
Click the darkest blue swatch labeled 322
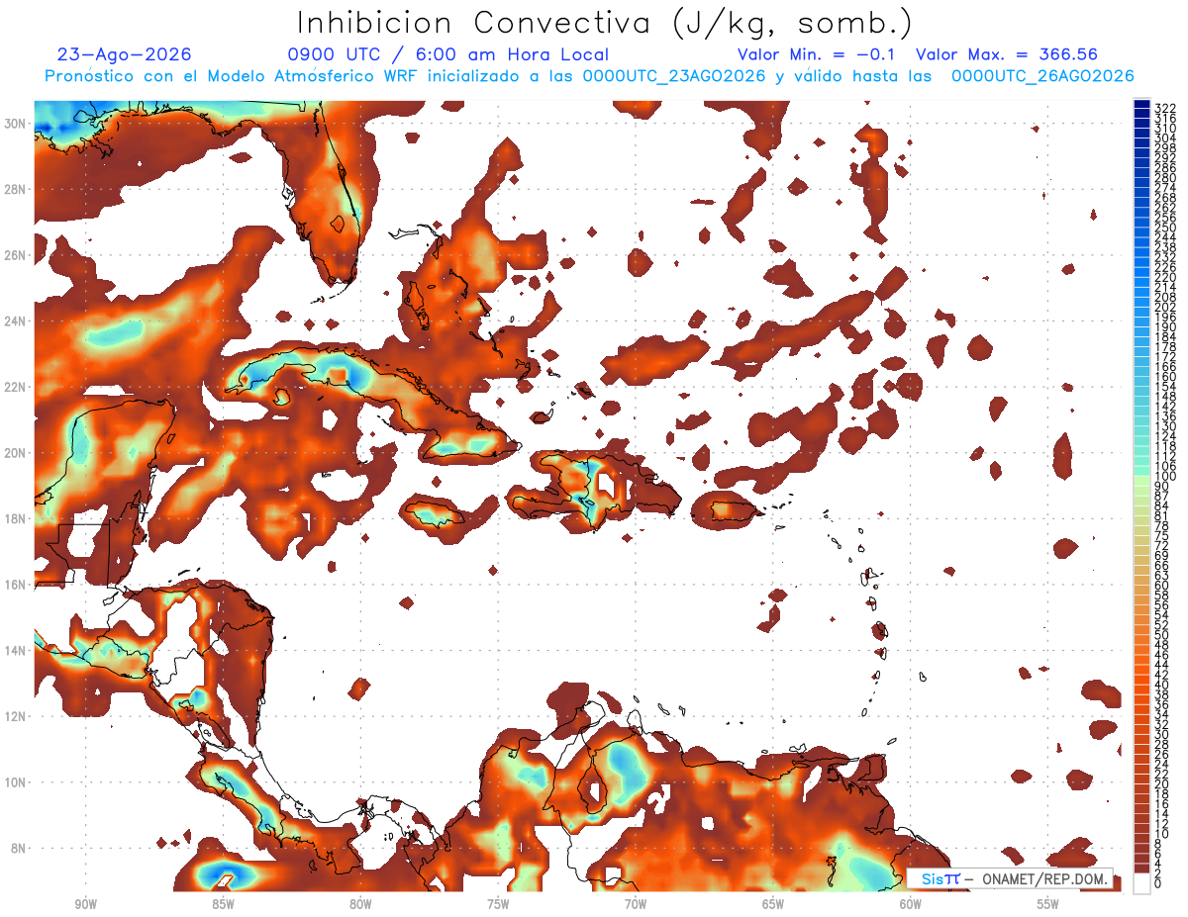pyautogui.click(x=1142, y=103)
